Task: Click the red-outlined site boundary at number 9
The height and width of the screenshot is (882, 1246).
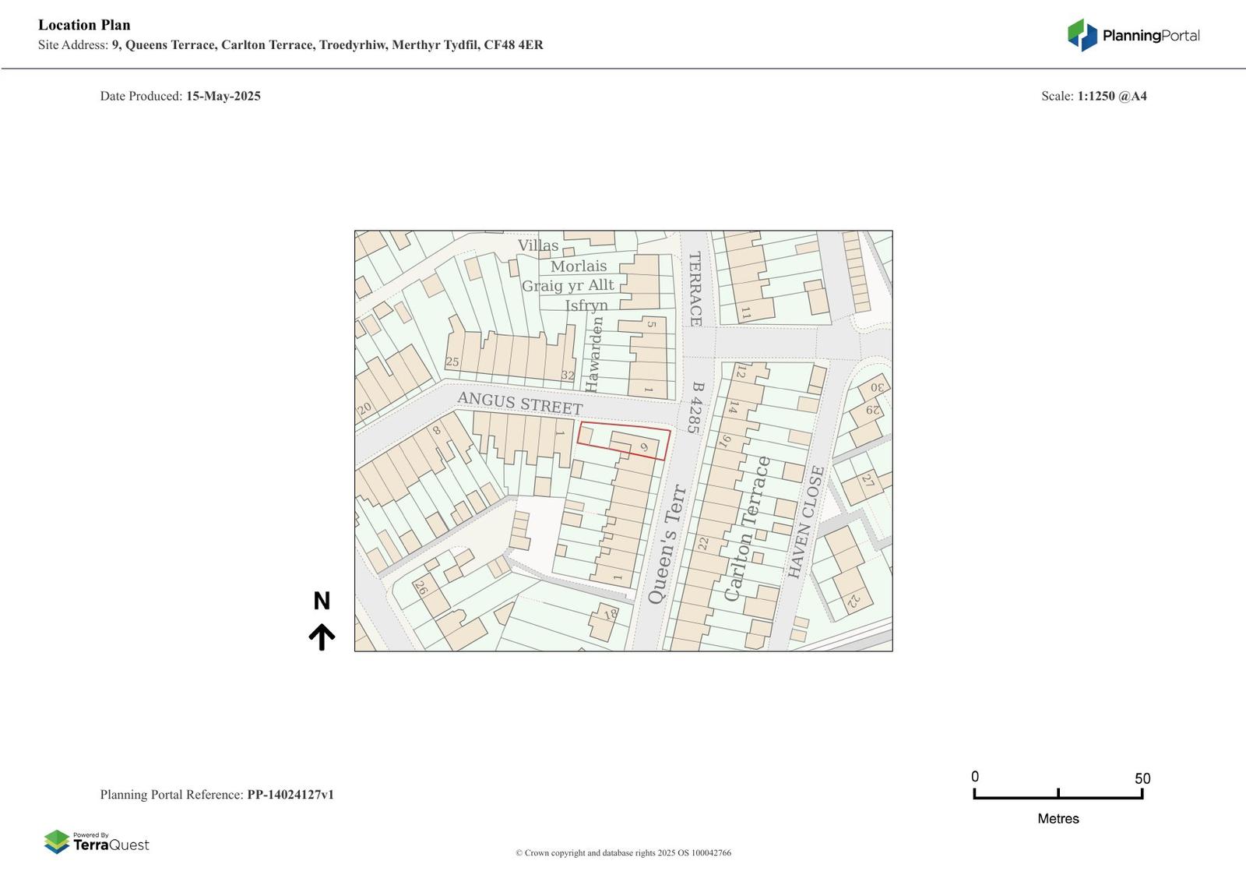Action: [624, 442]
